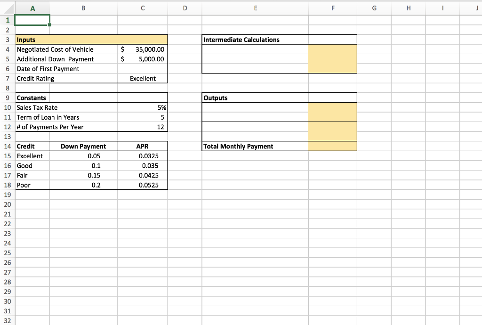Select '# of Payments Per Year' label

point(66,127)
